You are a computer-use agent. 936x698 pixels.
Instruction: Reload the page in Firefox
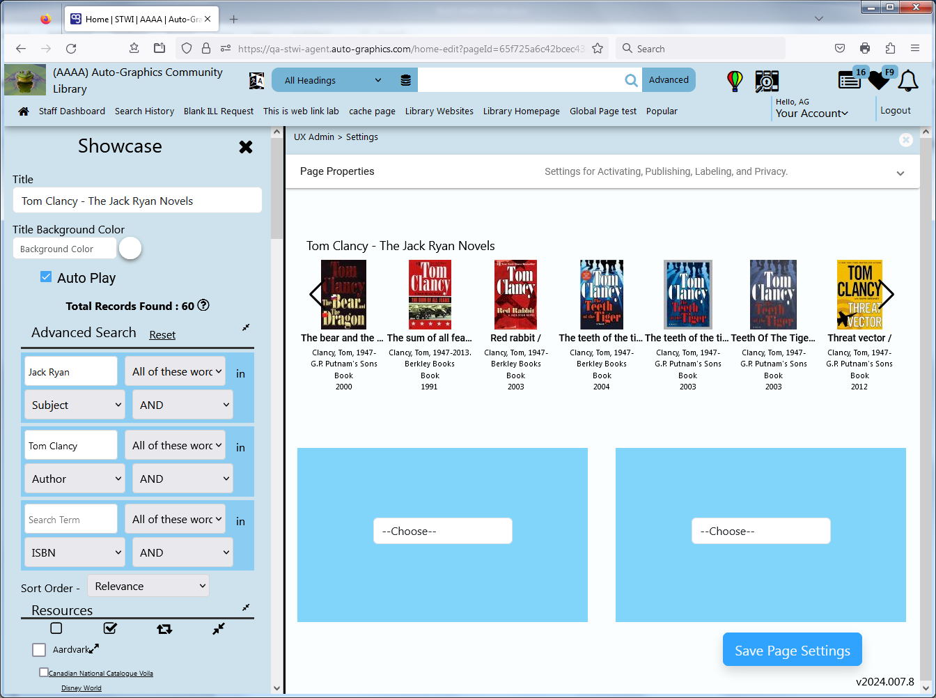[x=71, y=49]
